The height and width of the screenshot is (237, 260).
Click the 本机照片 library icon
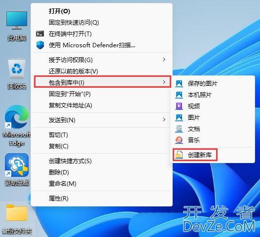click(x=179, y=95)
